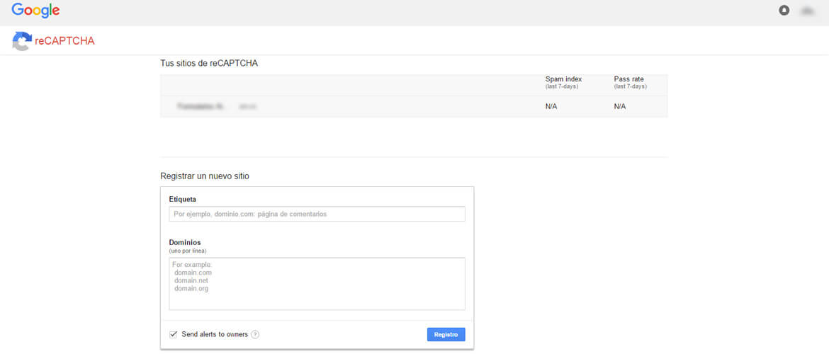Select the N/A value under Pass rate
The width and height of the screenshot is (829, 354).
coord(620,106)
